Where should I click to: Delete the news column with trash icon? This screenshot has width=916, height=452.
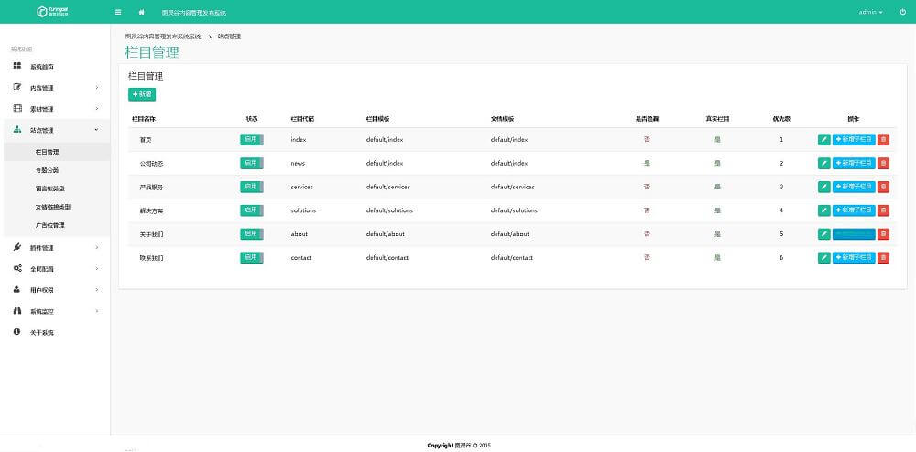click(x=883, y=163)
